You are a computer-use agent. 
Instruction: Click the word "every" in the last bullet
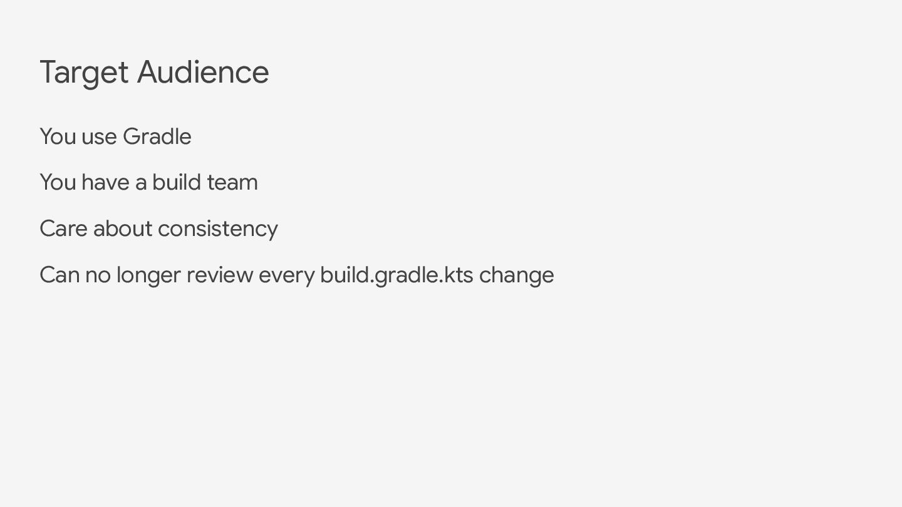tap(286, 277)
